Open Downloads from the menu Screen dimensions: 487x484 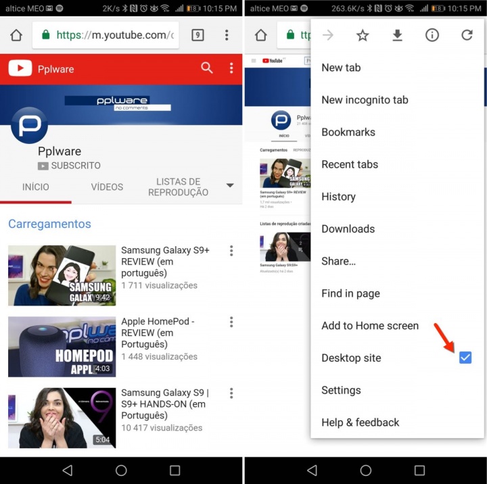pyautogui.click(x=397, y=228)
